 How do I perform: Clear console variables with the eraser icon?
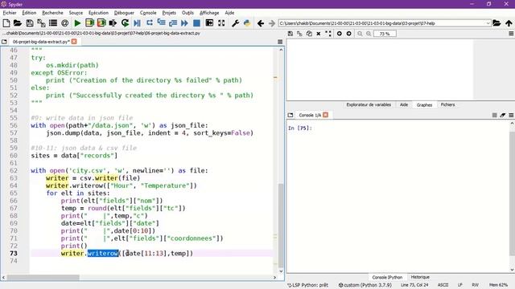tap(502, 115)
